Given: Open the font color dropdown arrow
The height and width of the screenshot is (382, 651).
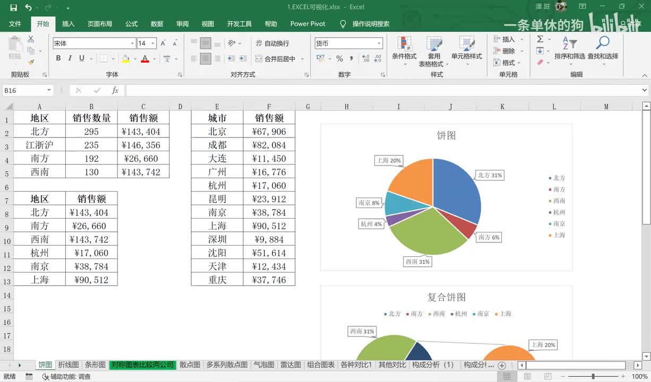Looking at the screenshot, I should [x=155, y=58].
